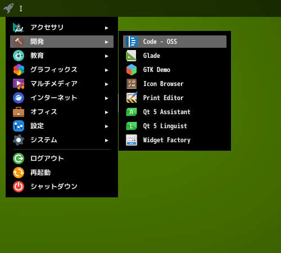Expand the システム submenu arrow
This screenshot has height=253, width=281.
pos(107,141)
